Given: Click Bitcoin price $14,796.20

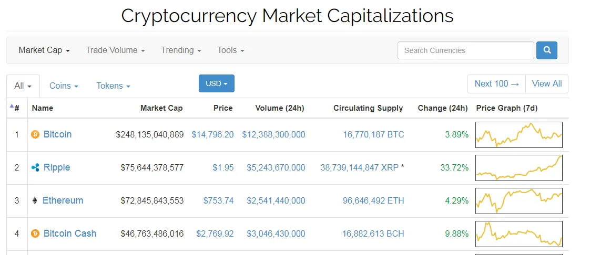Looking at the screenshot, I should [212, 134].
